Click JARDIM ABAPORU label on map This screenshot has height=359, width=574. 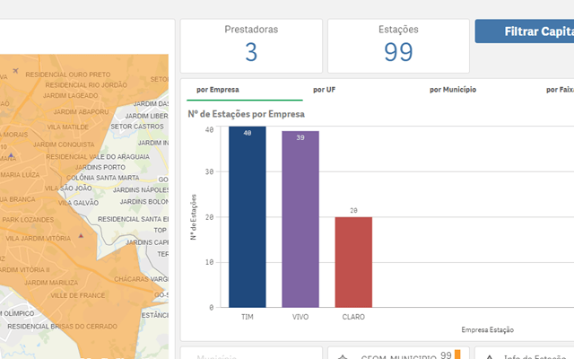pyautogui.click(x=81, y=111)
